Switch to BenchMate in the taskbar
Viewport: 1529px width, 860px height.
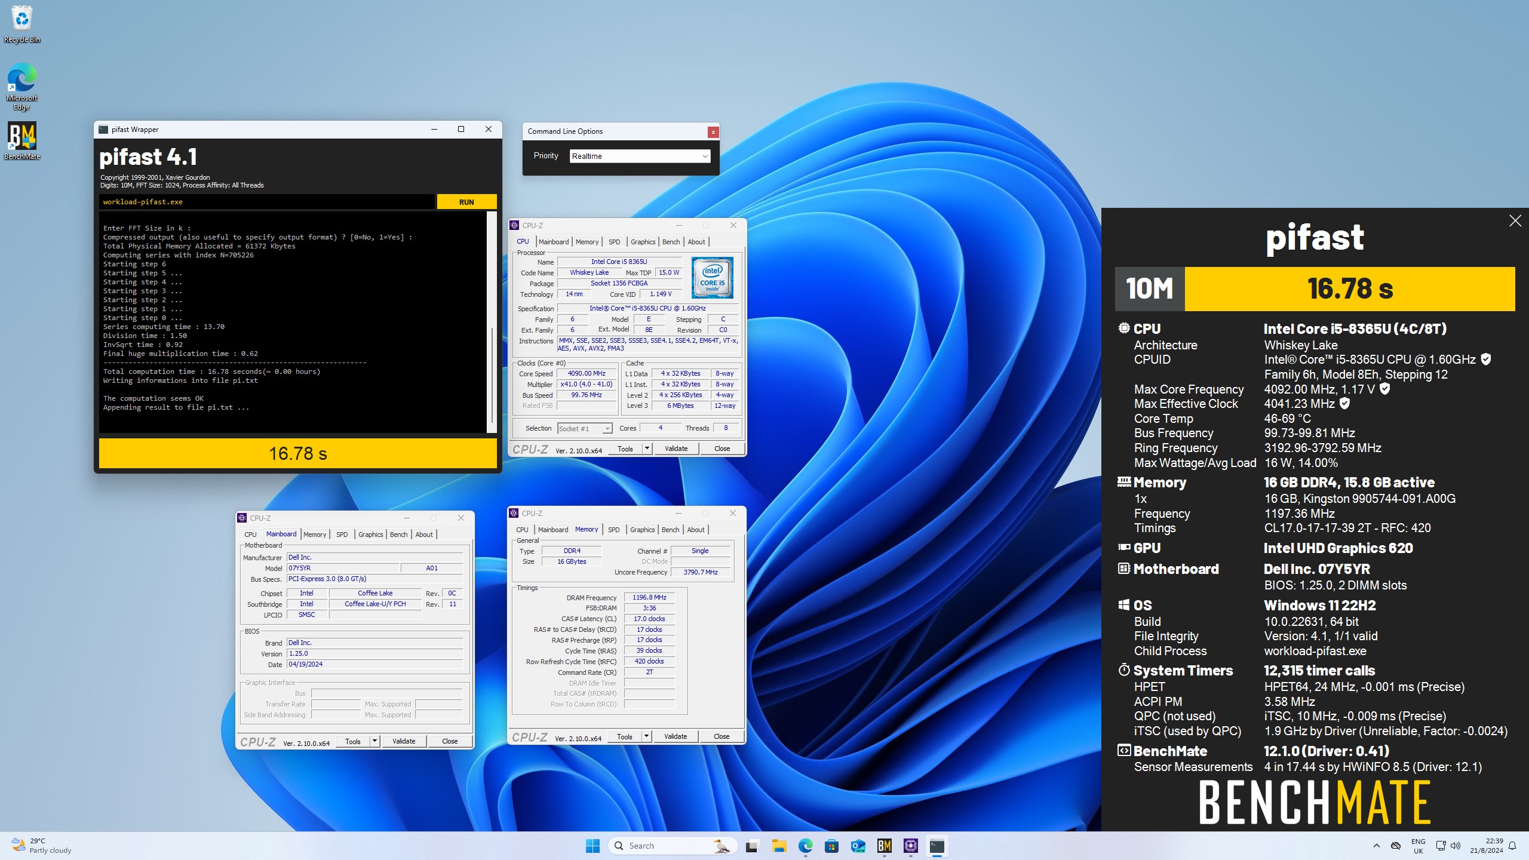coord(884,846)
